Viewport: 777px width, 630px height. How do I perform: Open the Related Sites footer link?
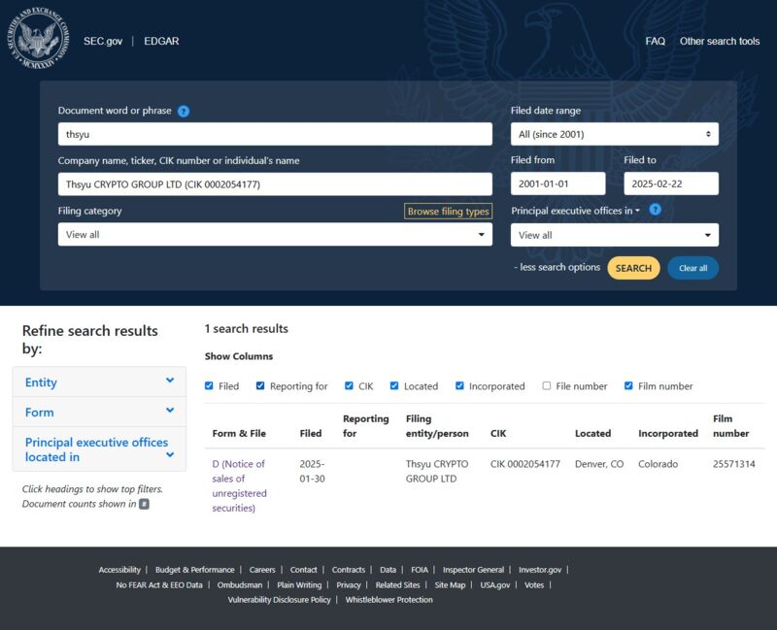(397, 585)
